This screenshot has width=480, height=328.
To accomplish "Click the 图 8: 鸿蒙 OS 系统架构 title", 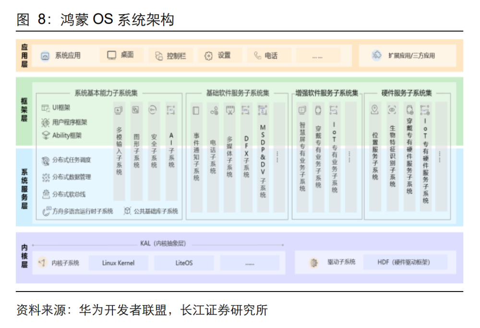I will point(95,19).
